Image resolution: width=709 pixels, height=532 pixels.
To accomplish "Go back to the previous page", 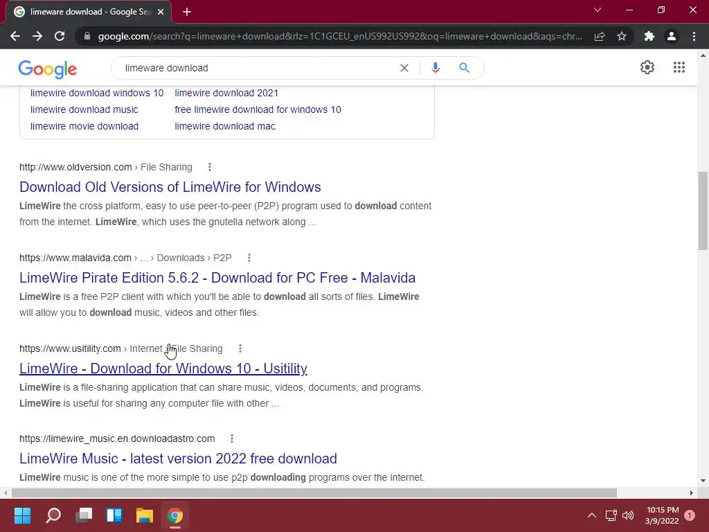I will point(15,36).
